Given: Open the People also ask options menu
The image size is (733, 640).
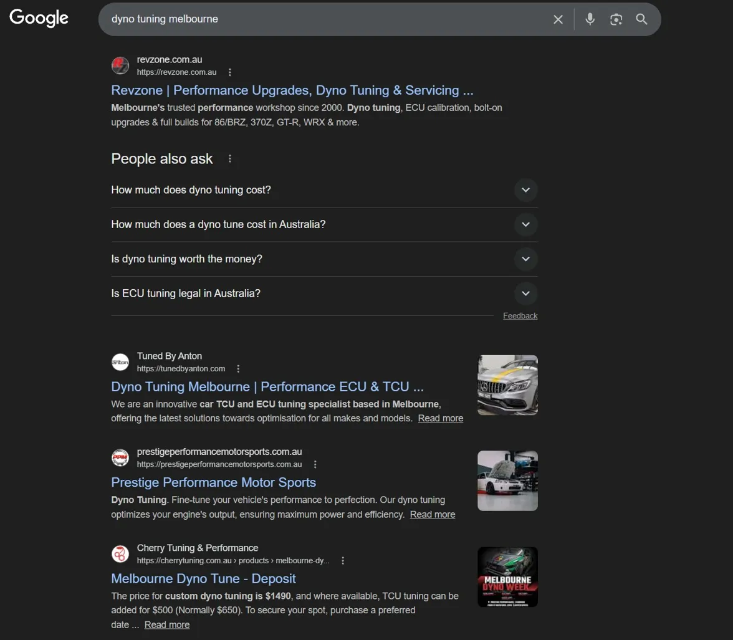Looking at the screenshot, I should pyautogui.click(x=229, y=159).
